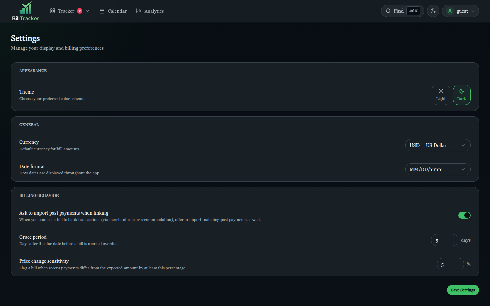
Task: Click the Ctrl K shortcut badge
Action: [413, 11]
